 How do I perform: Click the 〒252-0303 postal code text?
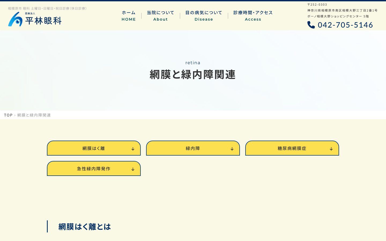click(317, 5)
